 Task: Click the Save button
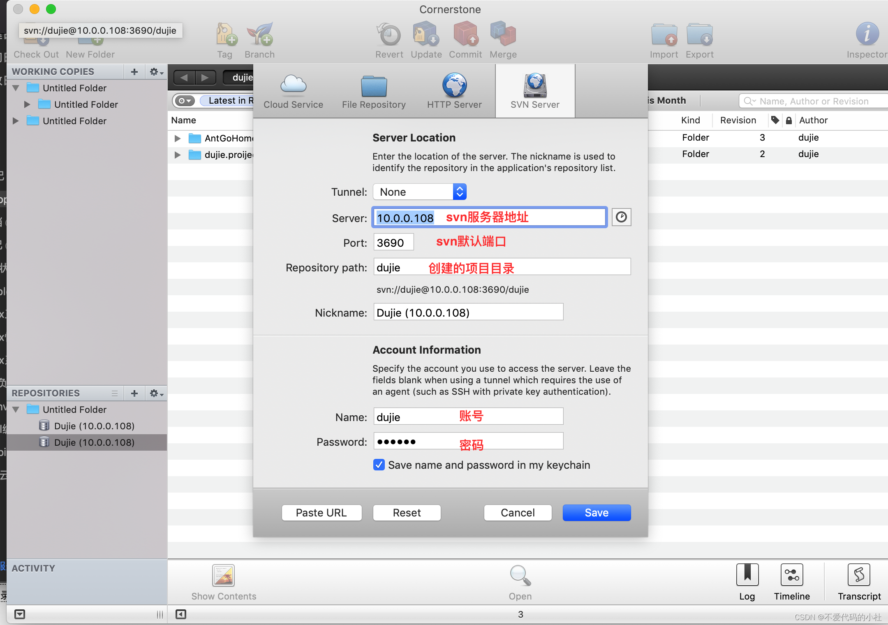click(x=597, y=513)
